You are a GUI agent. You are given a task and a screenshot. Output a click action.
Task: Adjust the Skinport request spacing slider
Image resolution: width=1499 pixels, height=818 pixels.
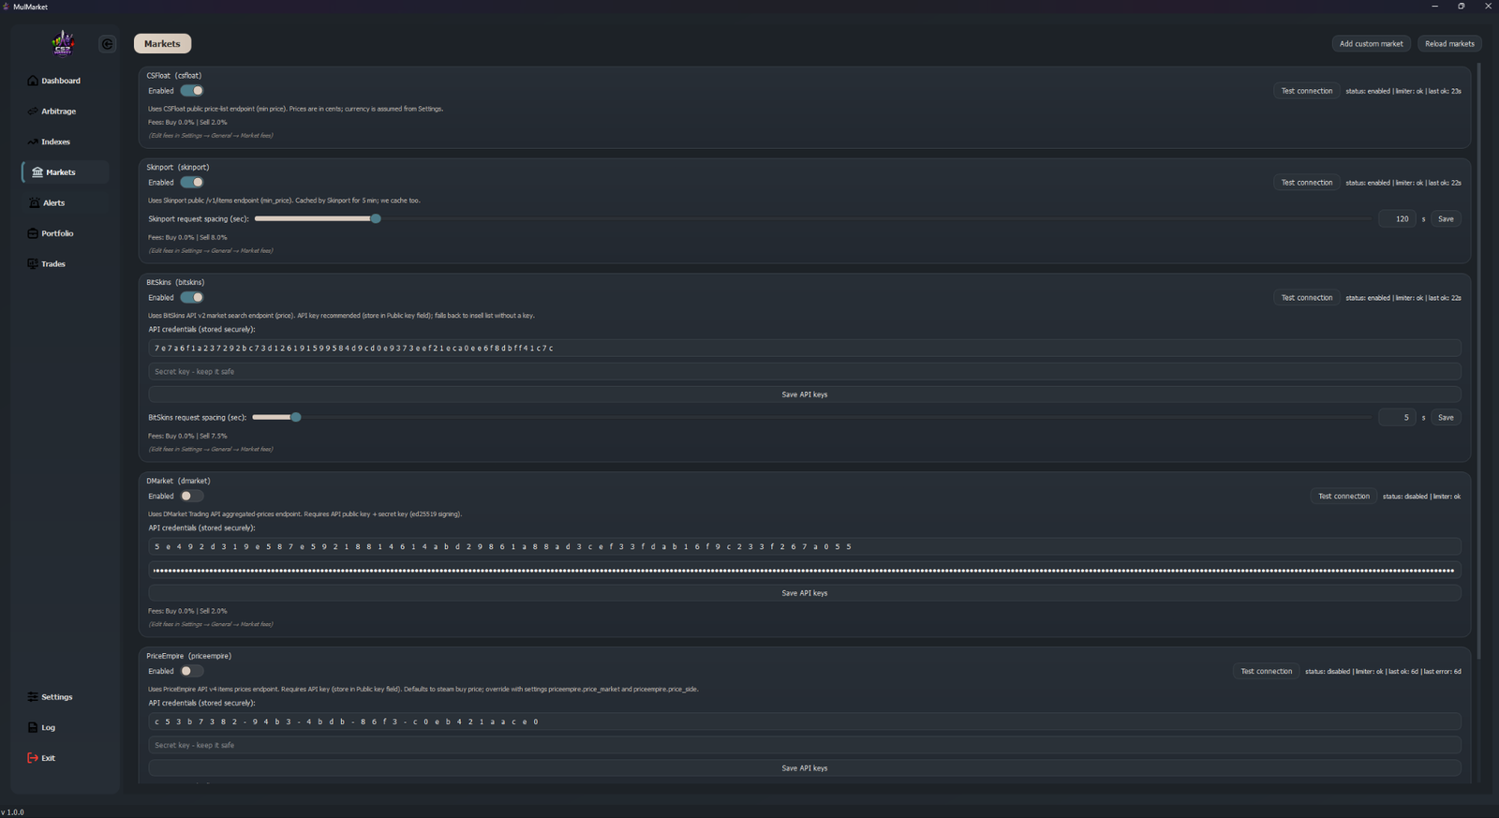tap(376, 219)
